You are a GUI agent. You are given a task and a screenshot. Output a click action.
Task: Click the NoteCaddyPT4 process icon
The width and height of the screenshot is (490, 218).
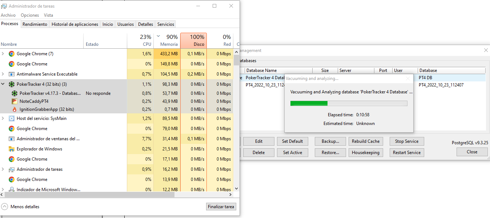click(15, 101)
